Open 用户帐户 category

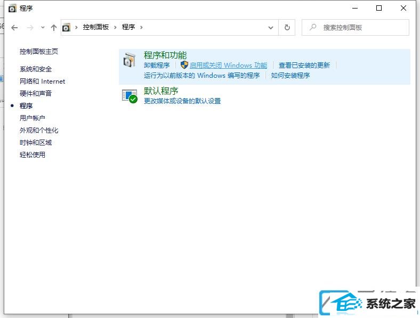[x=33, y=118]
